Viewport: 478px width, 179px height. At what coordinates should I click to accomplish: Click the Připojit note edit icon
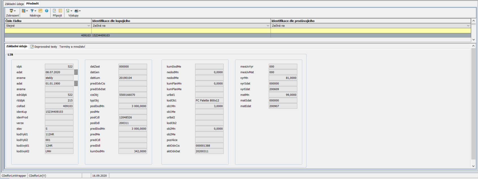[x=54, y=11]
